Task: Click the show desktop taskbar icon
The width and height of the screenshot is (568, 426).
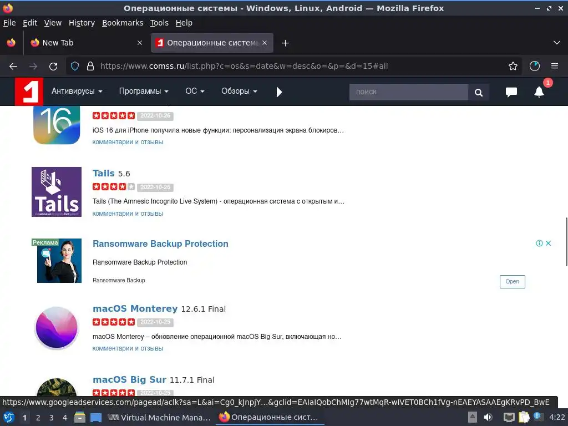Action: click(95, 418)
